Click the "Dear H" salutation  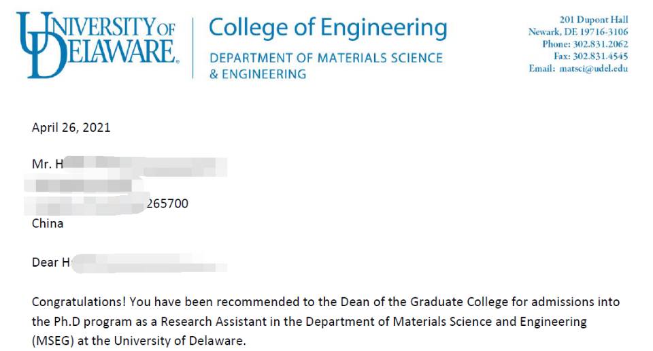[50, 262]
